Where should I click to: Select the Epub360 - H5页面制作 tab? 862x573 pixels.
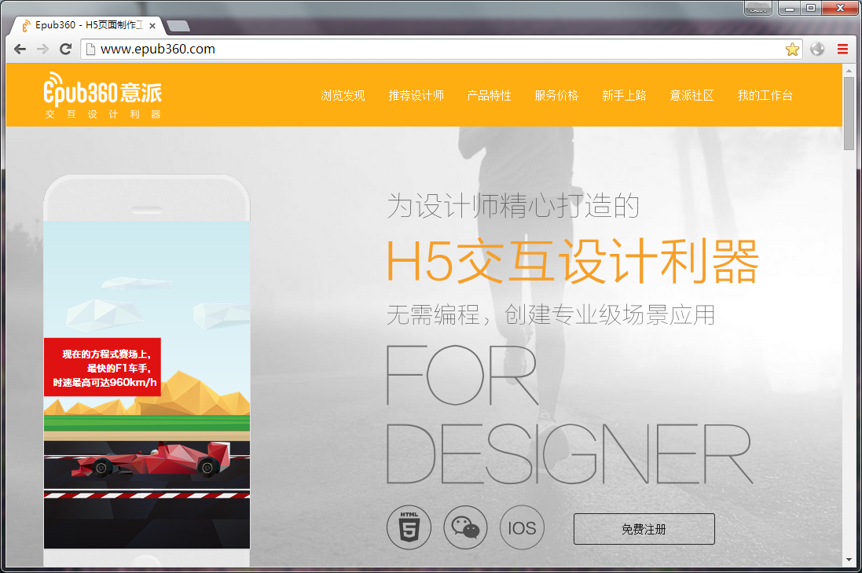[x=88, y=25]
